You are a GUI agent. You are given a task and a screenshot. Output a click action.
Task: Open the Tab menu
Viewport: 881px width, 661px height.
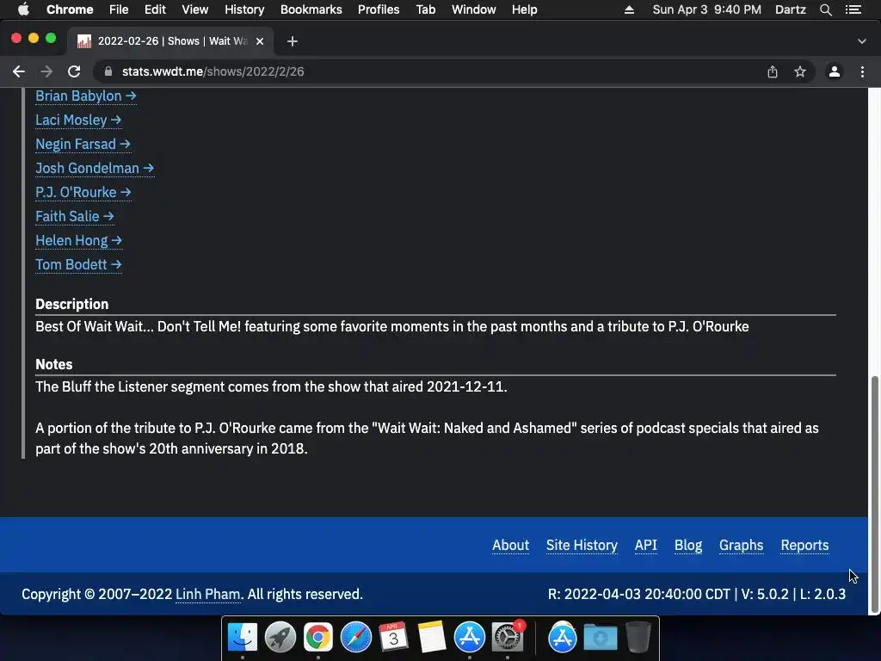(426, 9)
